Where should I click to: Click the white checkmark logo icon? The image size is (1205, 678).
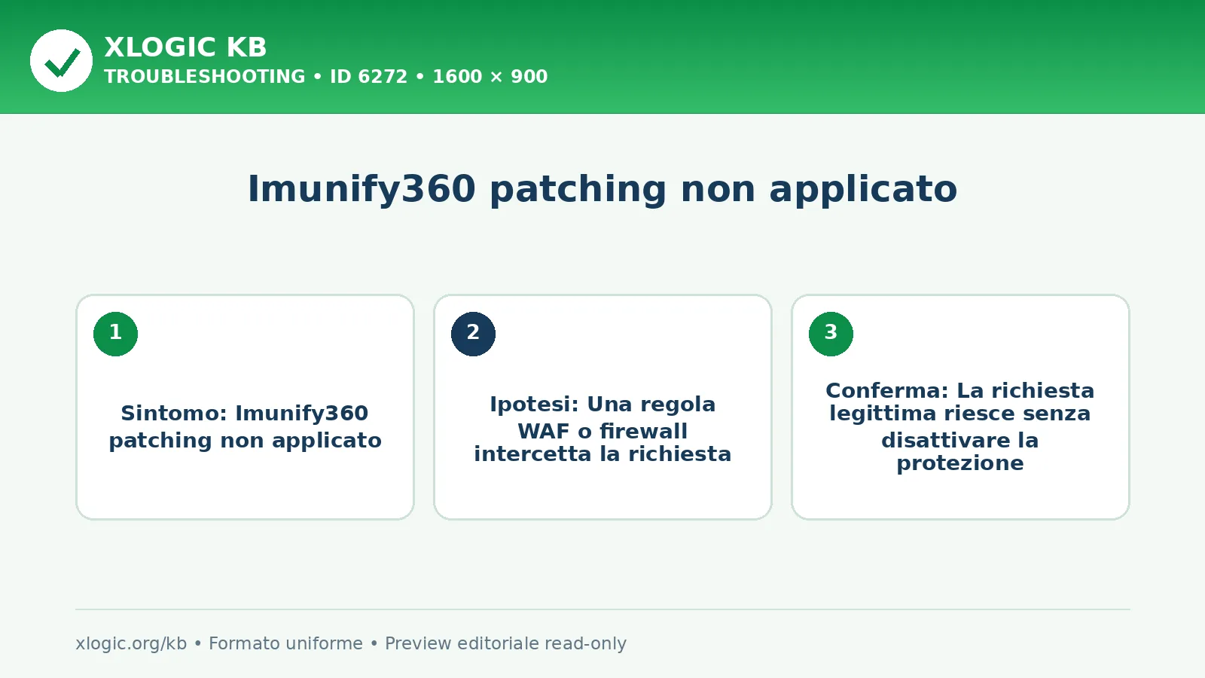click(x=61, y=61)
